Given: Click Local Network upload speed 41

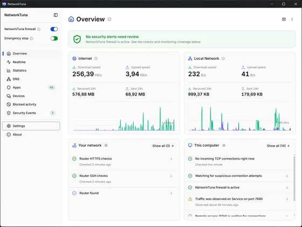Looking at the screenshot, I should (245, 74).
